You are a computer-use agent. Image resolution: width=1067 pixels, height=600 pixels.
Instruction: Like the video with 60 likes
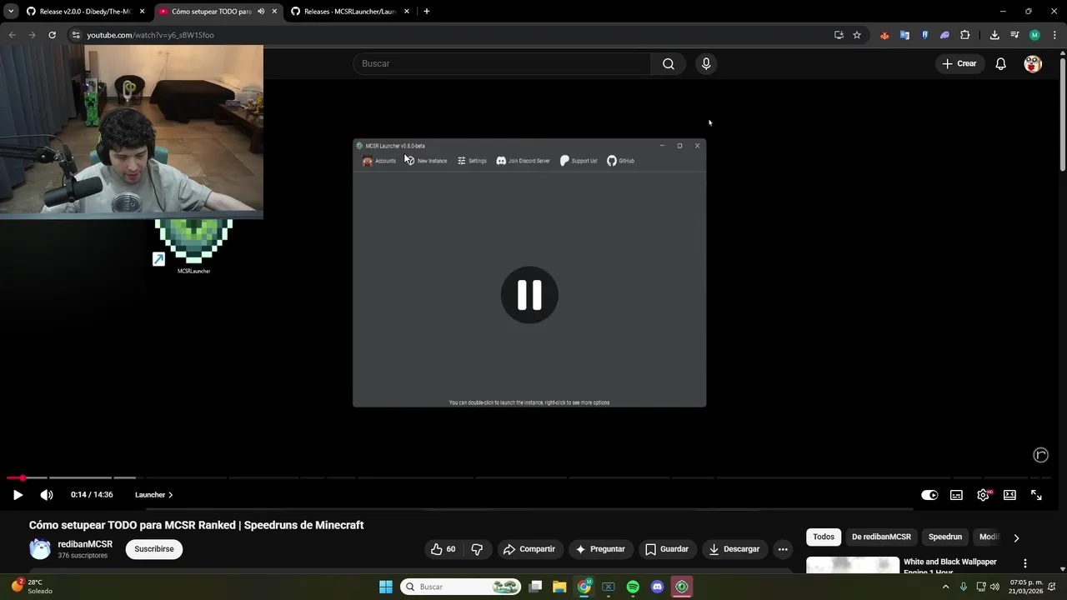(x=443, y=549)
